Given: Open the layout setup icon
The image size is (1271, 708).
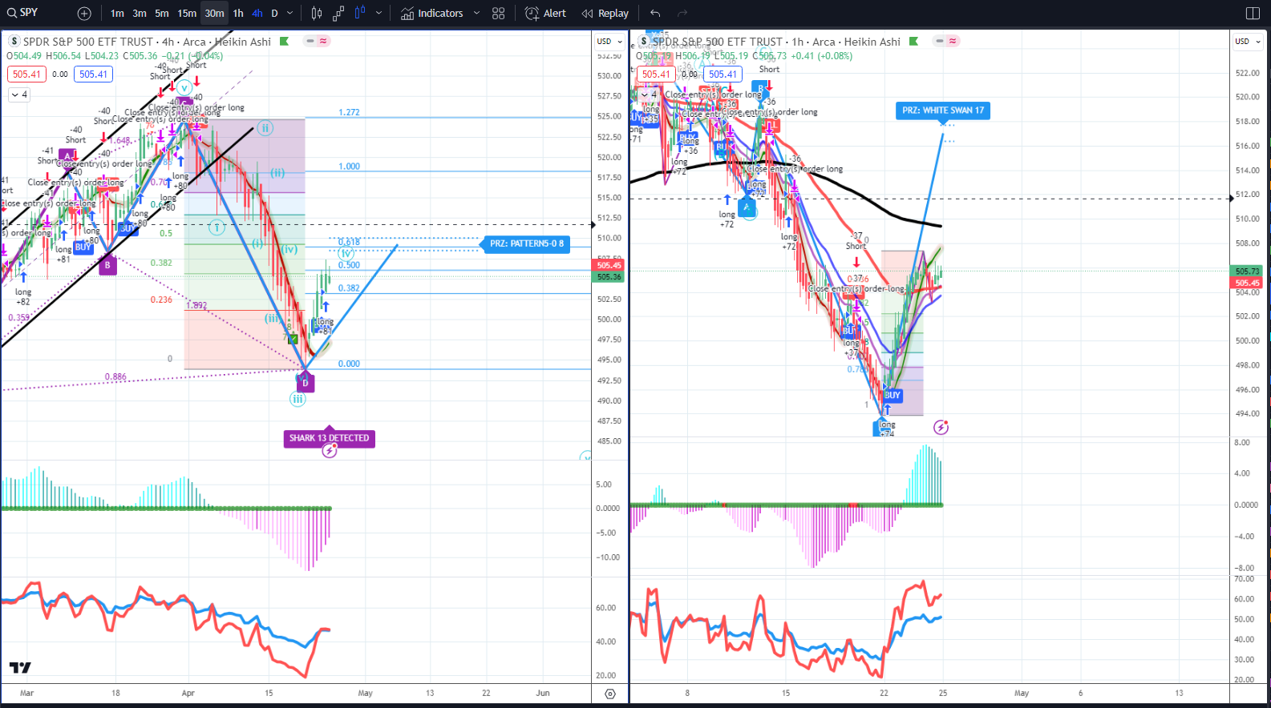Looking at the screenshot, I should click(1253, 13).
